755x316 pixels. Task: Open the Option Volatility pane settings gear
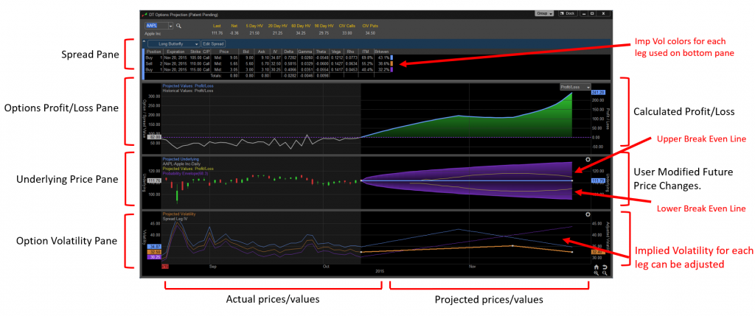point(588,214)
